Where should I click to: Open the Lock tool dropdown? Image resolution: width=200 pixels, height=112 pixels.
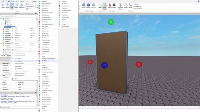(x=29, y=4)
